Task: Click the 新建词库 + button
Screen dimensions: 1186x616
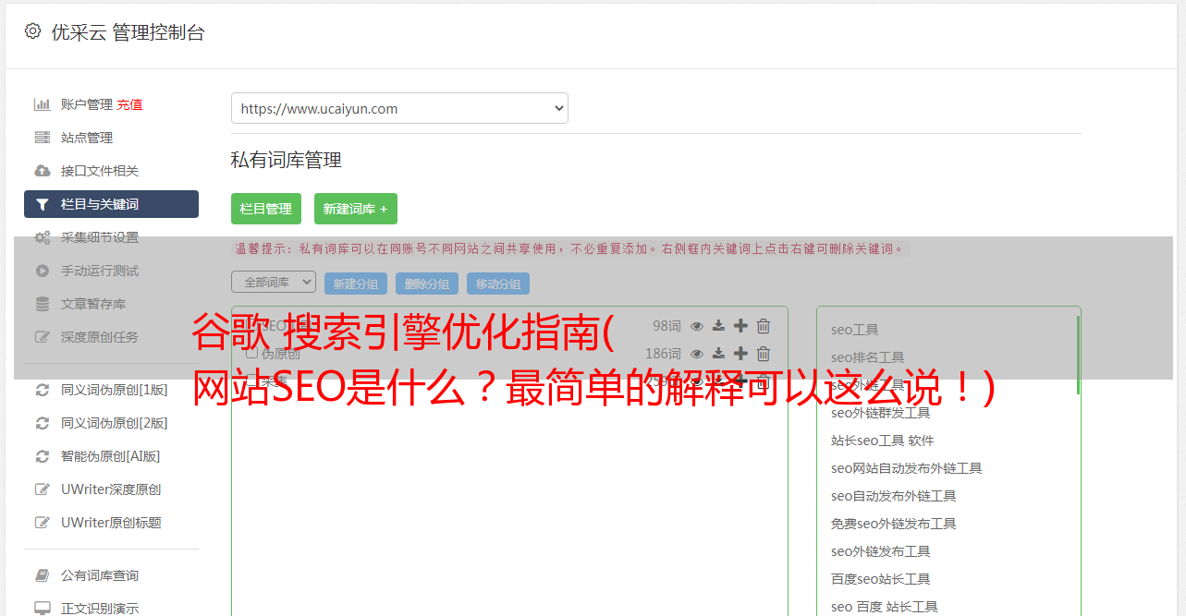Action: click(356, 209)
